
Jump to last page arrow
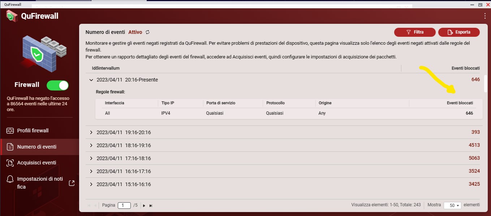(x=151, y=206)
